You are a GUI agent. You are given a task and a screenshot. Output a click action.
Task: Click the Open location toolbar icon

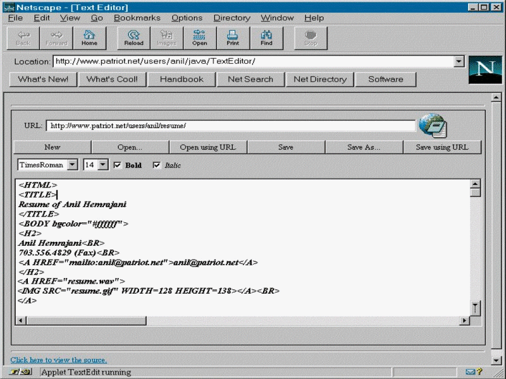[x=200, y=39]
